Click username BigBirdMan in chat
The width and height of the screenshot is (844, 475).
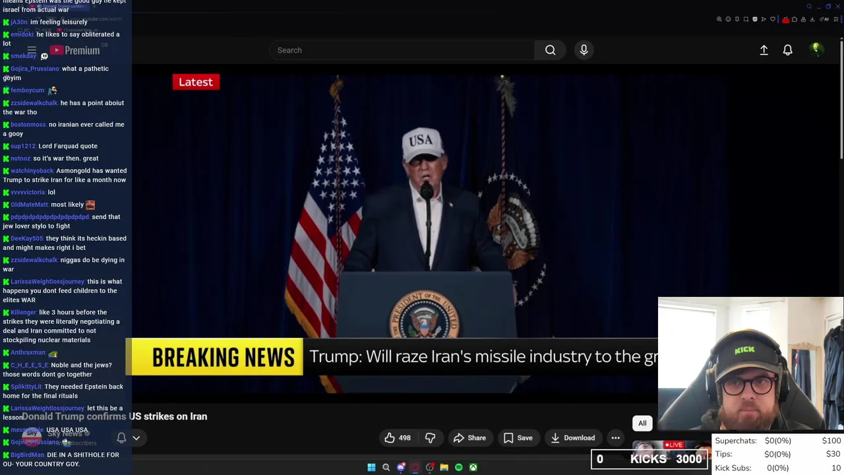coord(27,455)
